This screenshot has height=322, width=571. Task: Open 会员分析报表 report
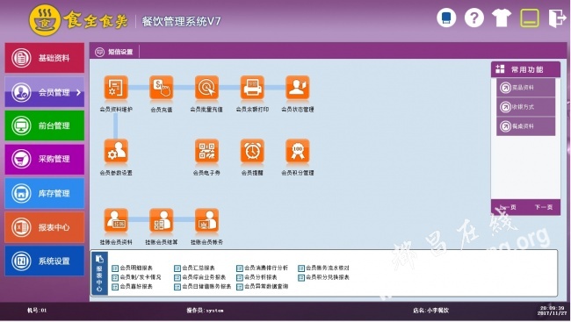pyautogui.click(x=257, y=277)
